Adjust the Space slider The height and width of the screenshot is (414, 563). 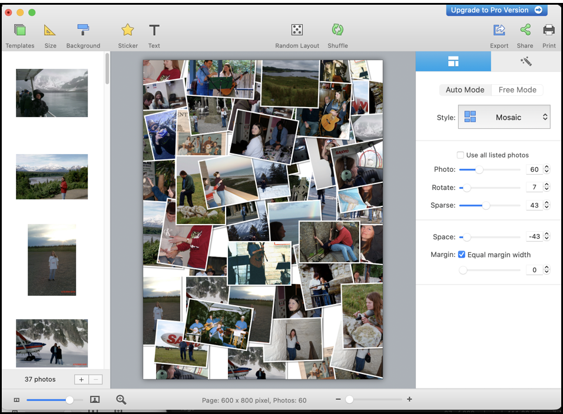click(466, 237)
